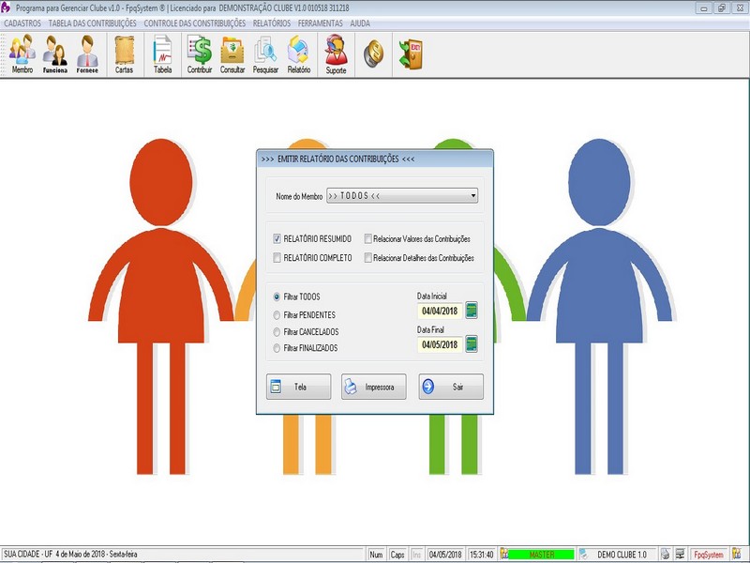Viewport: 750px width, 563px height.
Task: Click the MASTER user indicator
Action: pos(542,555)
